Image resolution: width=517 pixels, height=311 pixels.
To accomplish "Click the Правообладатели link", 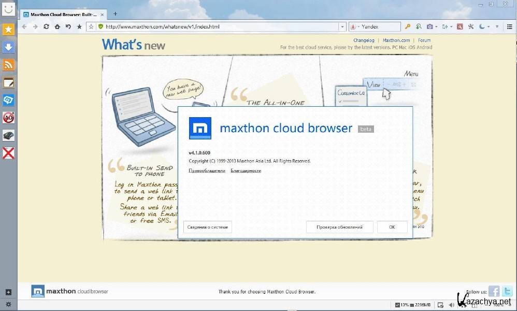I will pyautogui.click(x=207, y=171).
